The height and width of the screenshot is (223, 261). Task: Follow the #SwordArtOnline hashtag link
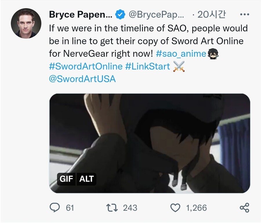(x=86, y=66)
